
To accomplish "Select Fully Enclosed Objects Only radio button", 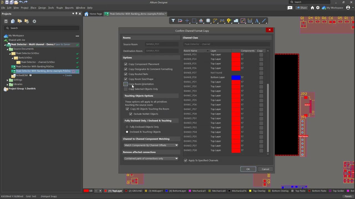I will pos(127,127).
